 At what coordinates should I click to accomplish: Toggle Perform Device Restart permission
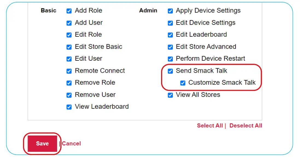click(170, 59)
